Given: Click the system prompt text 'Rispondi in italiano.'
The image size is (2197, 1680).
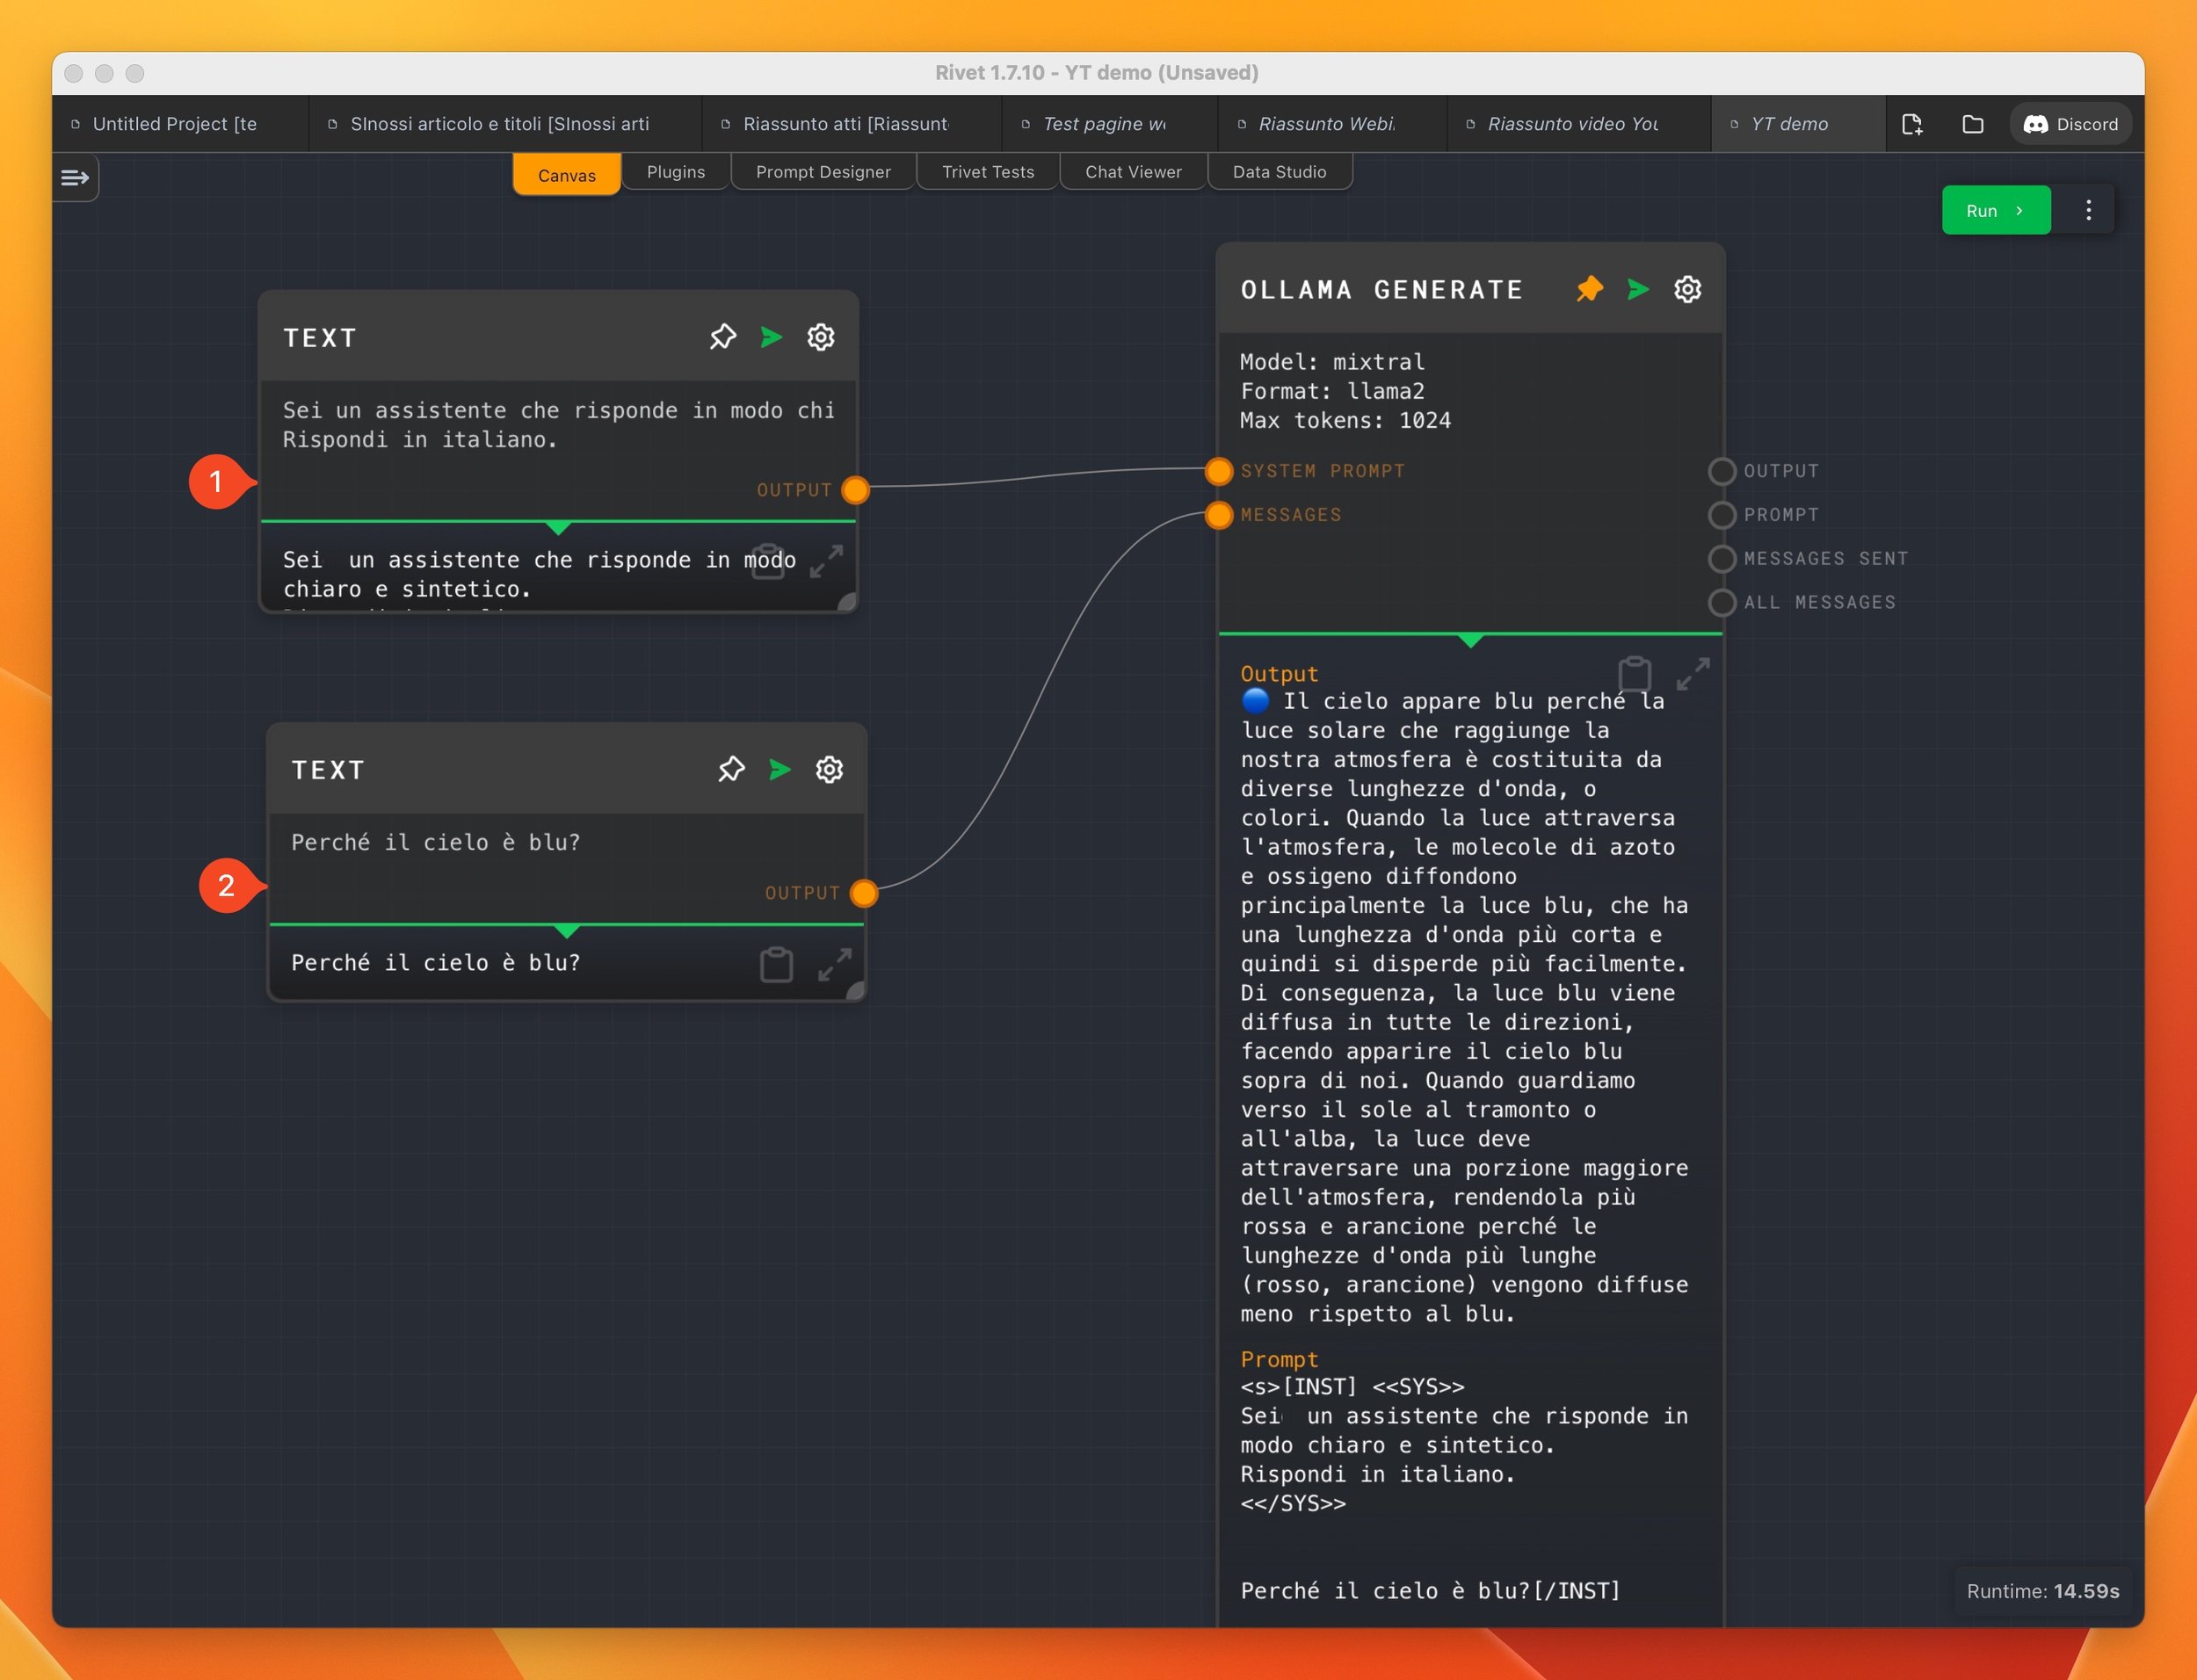Looking at the screenshot, I should coord(420,440).
